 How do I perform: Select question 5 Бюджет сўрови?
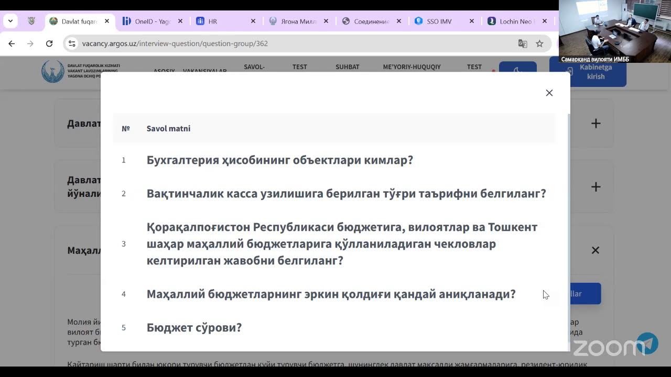(x=194, y=328)
